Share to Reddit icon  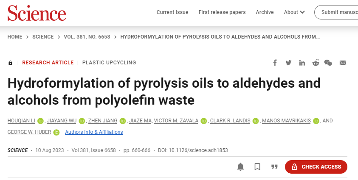(x=316, y=63)
